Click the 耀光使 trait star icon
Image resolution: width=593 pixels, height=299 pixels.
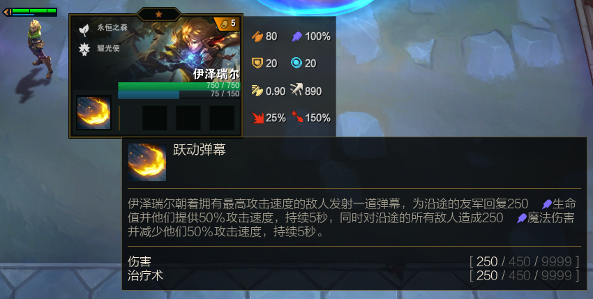84,49
